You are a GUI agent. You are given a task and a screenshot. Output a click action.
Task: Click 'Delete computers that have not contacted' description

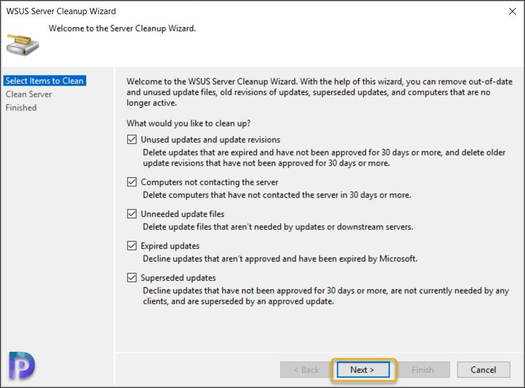(x=277, y=195)
